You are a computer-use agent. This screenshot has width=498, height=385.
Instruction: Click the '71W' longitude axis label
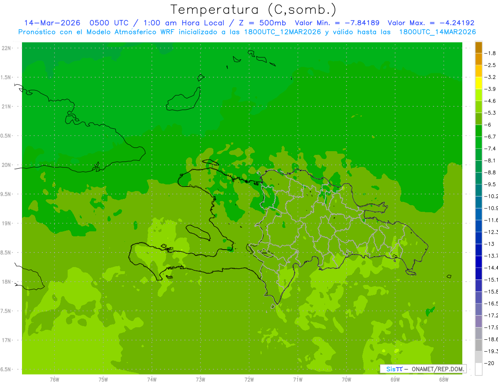(298, 380)
